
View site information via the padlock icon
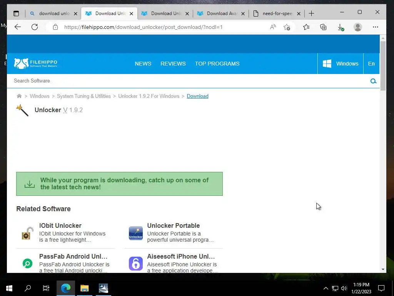coord(55,27)
